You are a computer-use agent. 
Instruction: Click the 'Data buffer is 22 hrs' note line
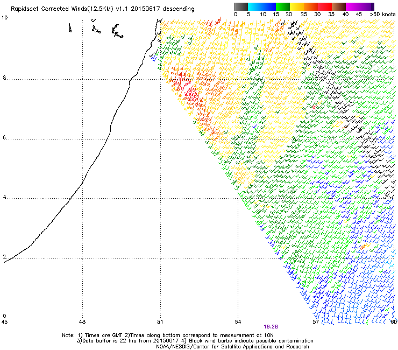pyautogui.click(x=195, y=341)
